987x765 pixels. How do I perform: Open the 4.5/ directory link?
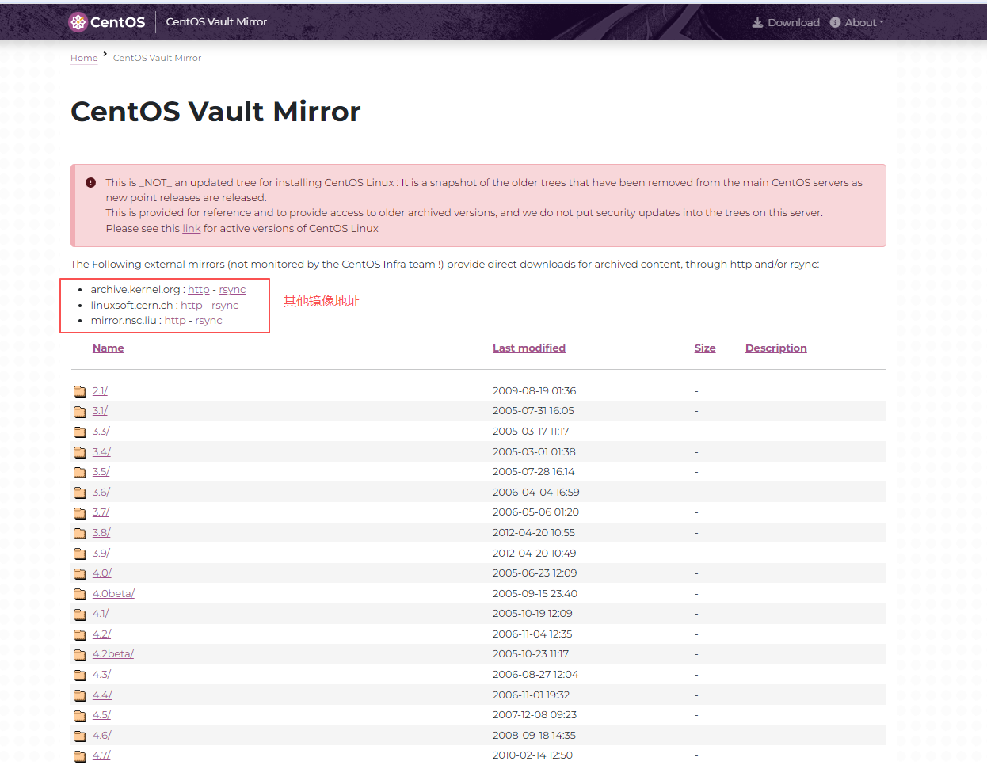coord(101,715)
